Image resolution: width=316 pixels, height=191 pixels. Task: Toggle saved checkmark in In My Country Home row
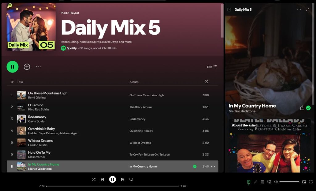point(195,166)
